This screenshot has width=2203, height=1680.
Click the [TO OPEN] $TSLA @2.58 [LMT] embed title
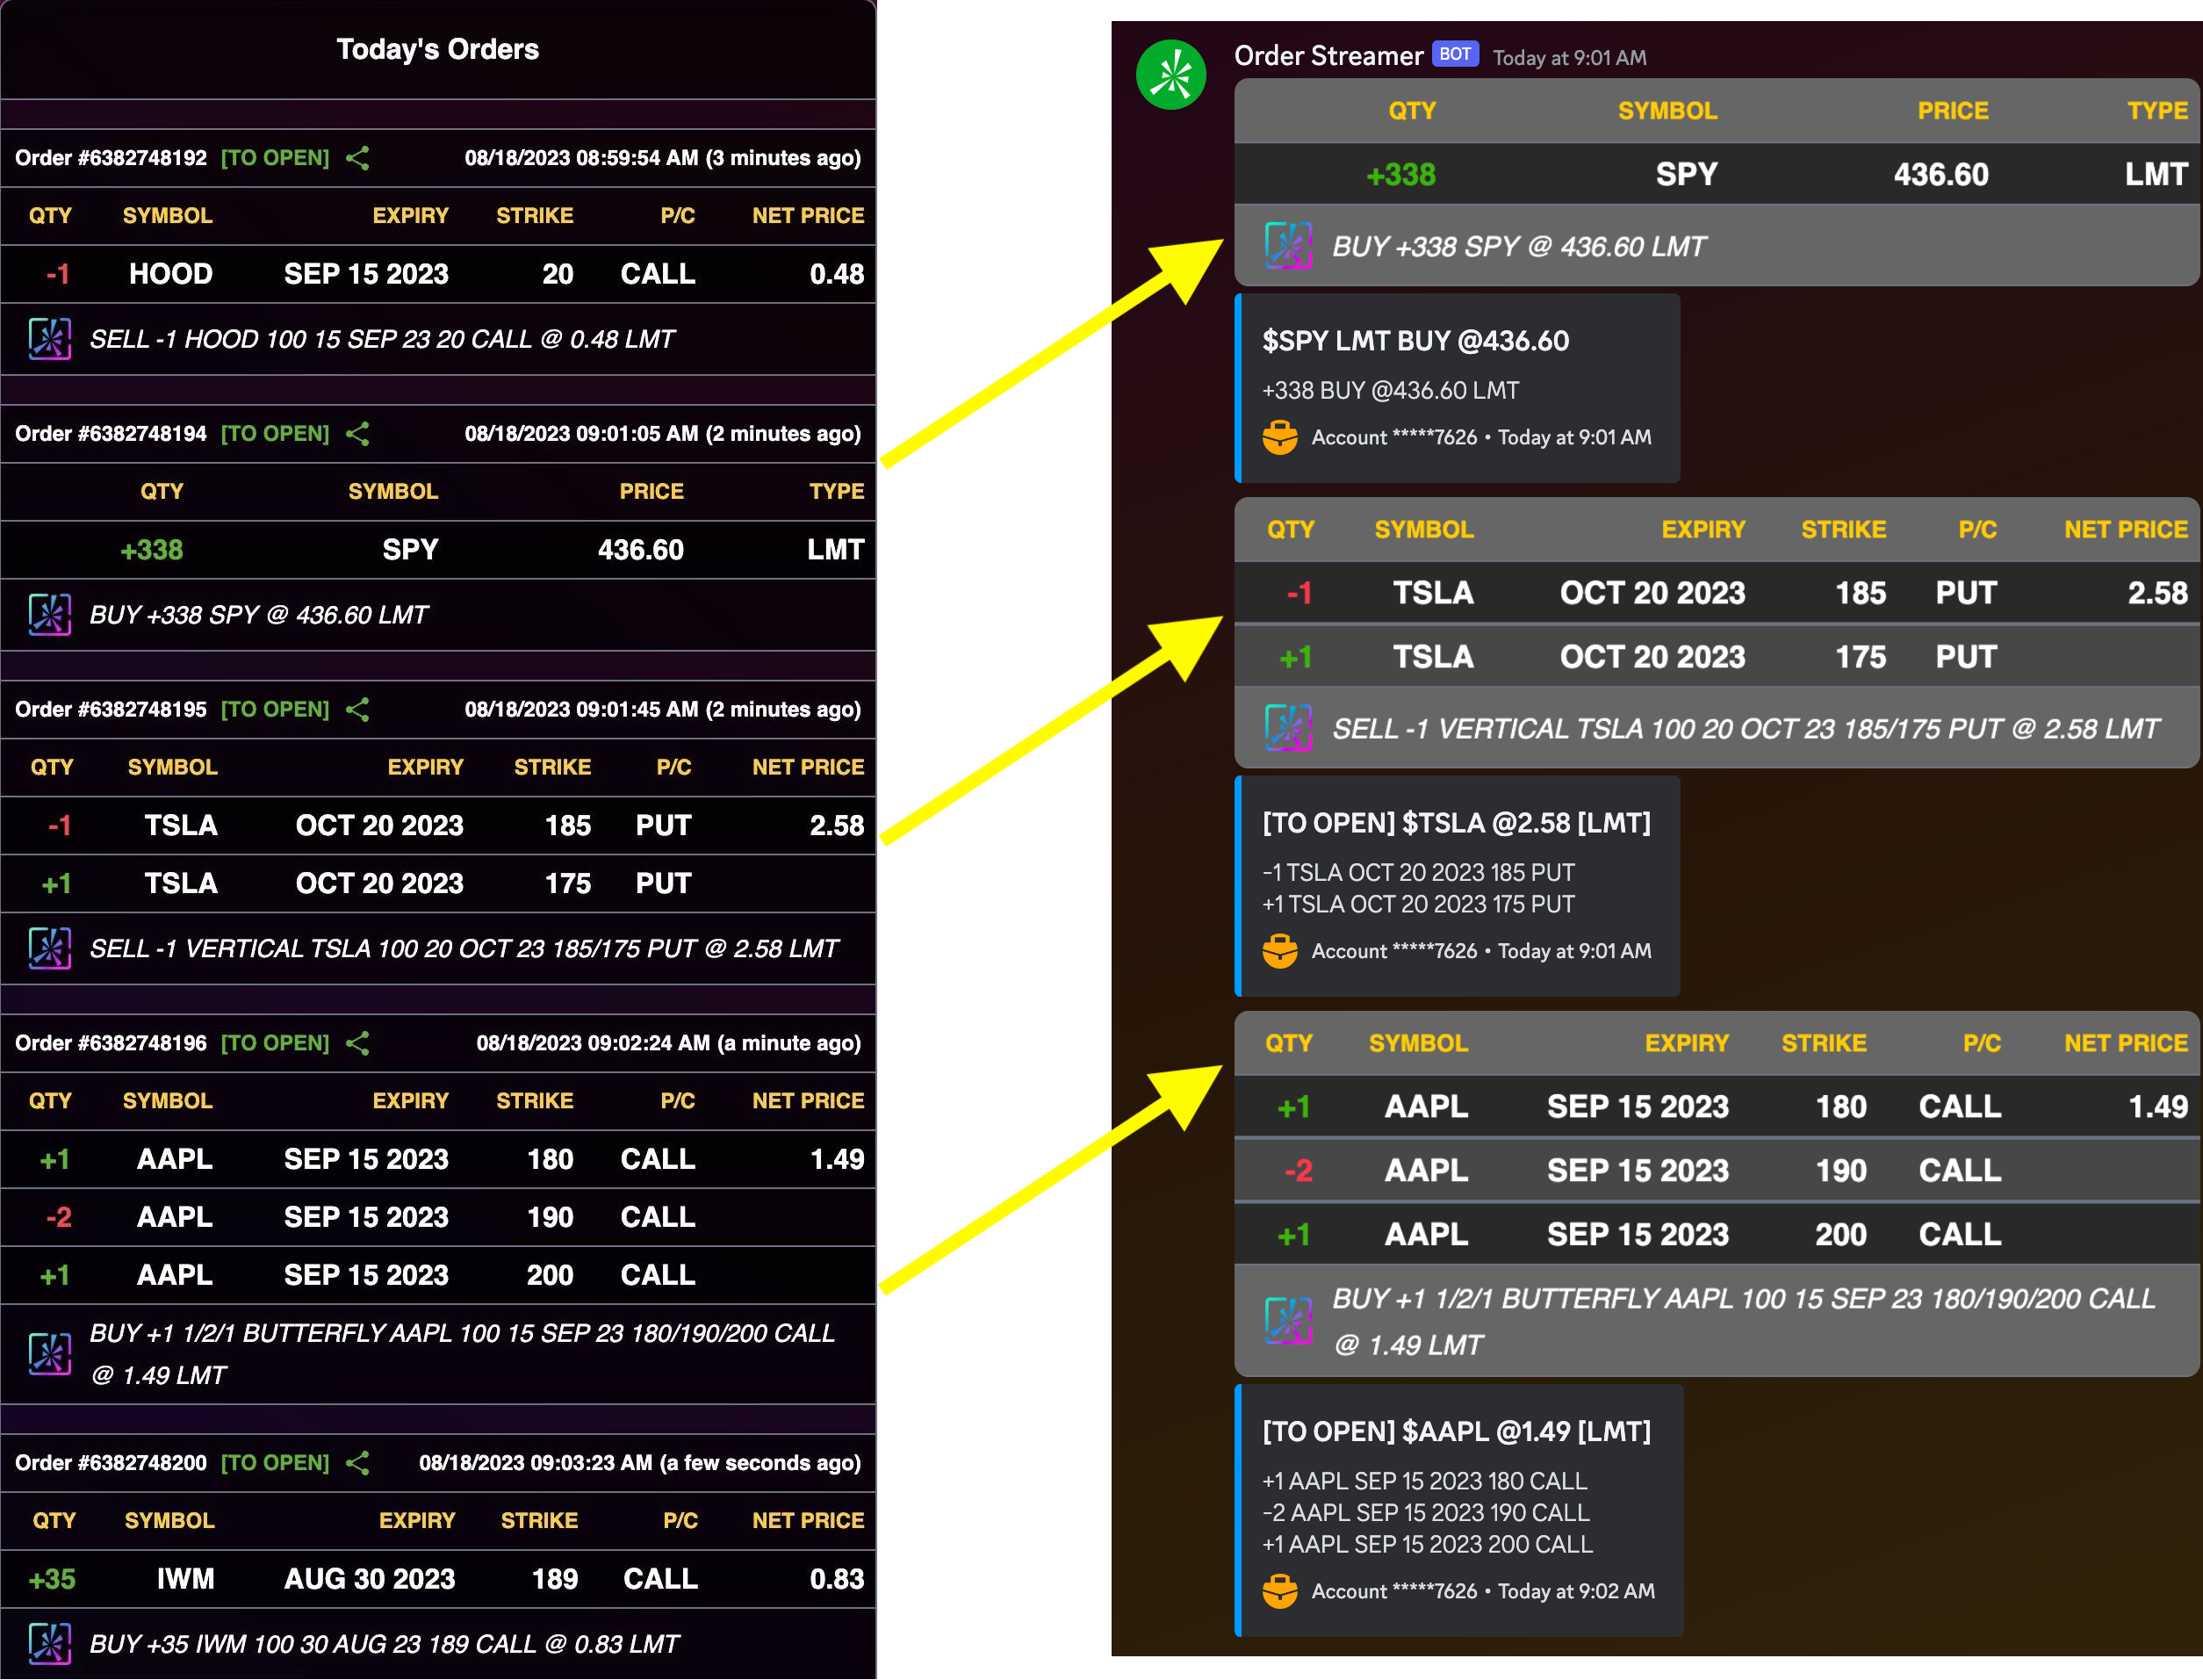pos(1457,823)
